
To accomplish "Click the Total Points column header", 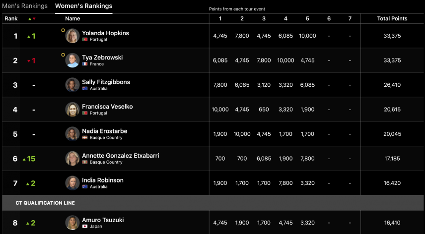I will tap(392, 18).
